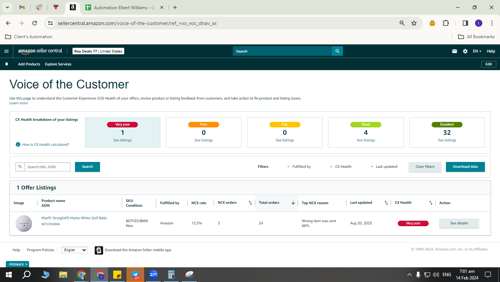This screenshot has width=500, height=282.
Task: Dismiss the FEEDBACK tab with its X
Action: click(26, 264)
